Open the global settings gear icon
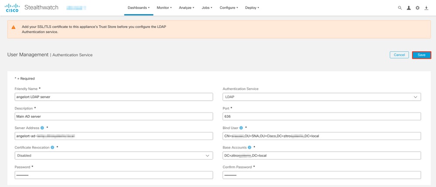 (x=418, y=8)
